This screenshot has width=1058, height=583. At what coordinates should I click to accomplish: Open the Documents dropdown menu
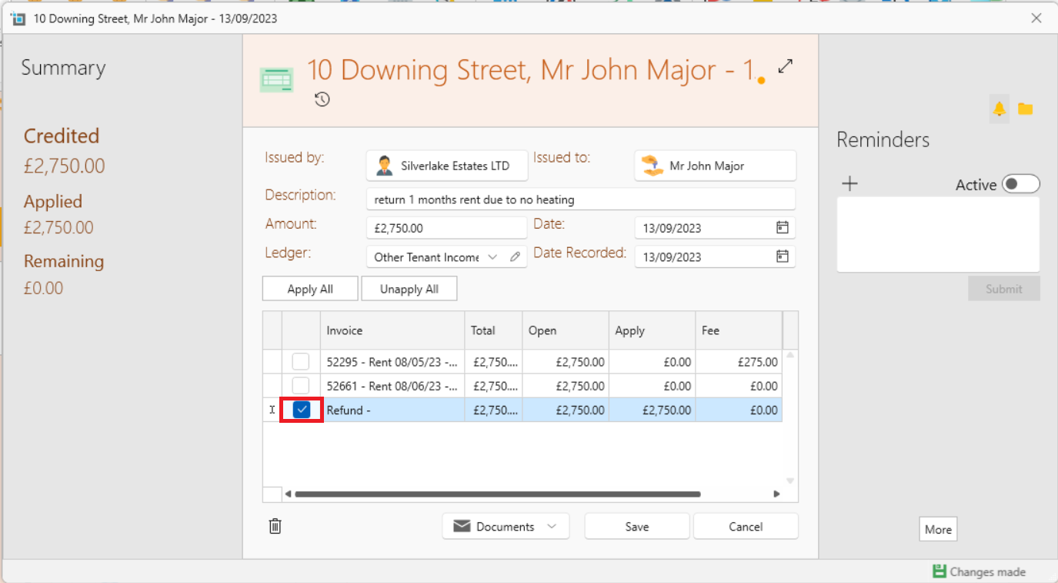pyautogui.click(x=552, y=527)
